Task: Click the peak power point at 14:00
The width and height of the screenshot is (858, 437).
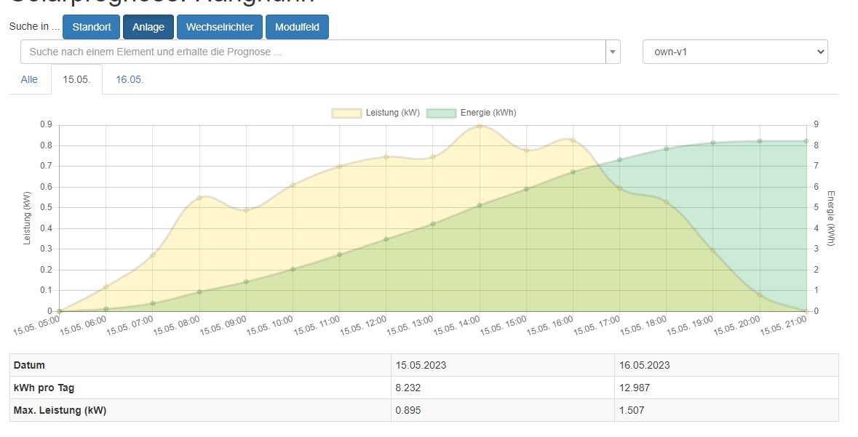Action: (480, 126)
